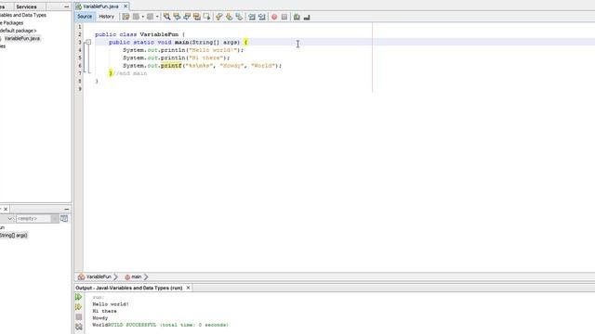Click the Find Selection magnifier icon
This screenshot has height=334, width=595.
pos(166,17)
